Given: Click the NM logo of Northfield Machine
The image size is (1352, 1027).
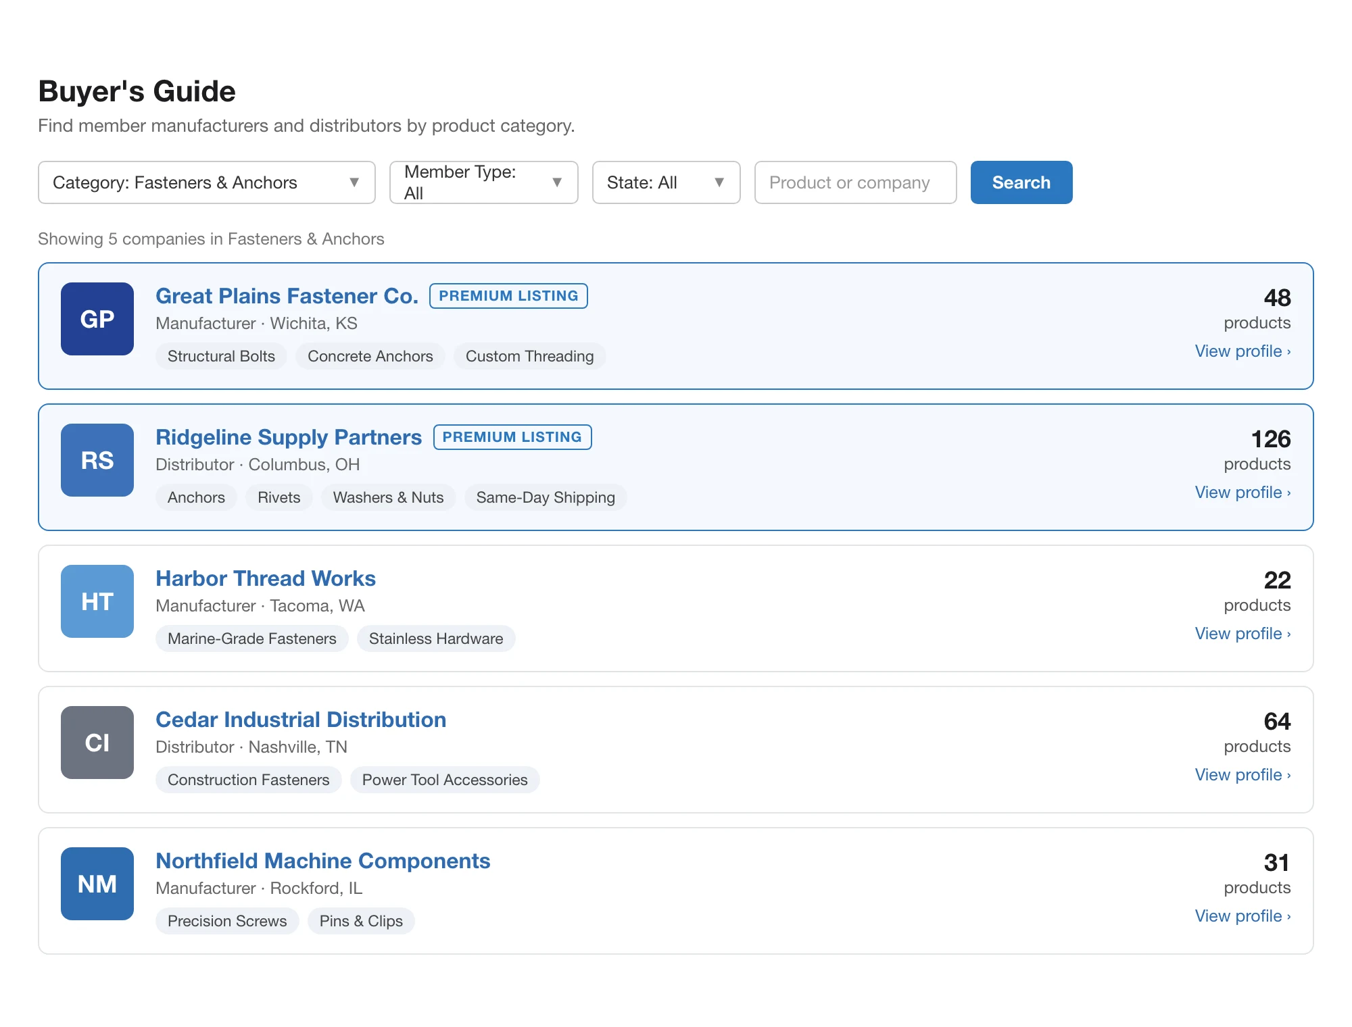Looking at the screenshot, I should (97, 884).
